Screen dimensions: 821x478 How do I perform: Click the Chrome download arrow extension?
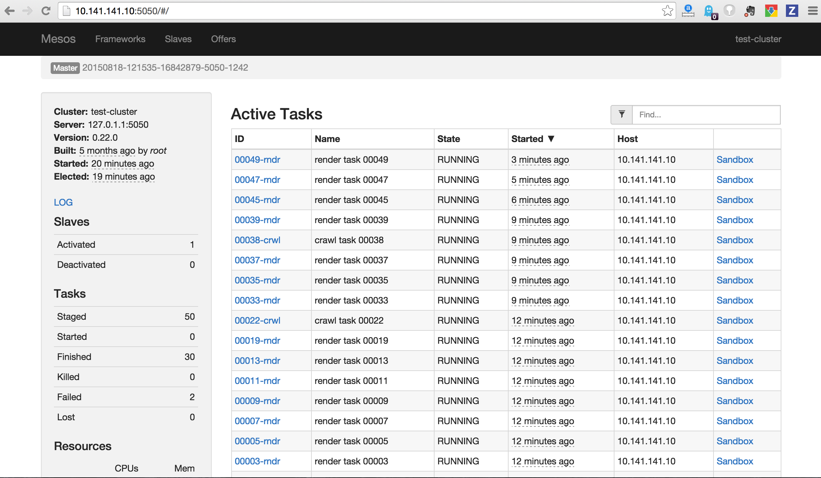[771, 11]
